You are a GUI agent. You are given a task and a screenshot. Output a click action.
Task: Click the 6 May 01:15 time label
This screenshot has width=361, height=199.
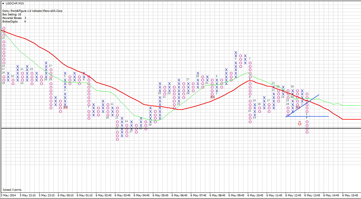tap(85, 195)
